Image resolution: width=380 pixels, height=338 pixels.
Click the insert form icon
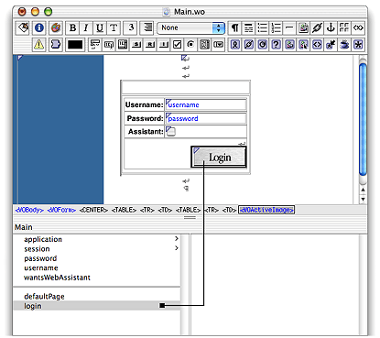pyautogui.click(x=95, y=45)
